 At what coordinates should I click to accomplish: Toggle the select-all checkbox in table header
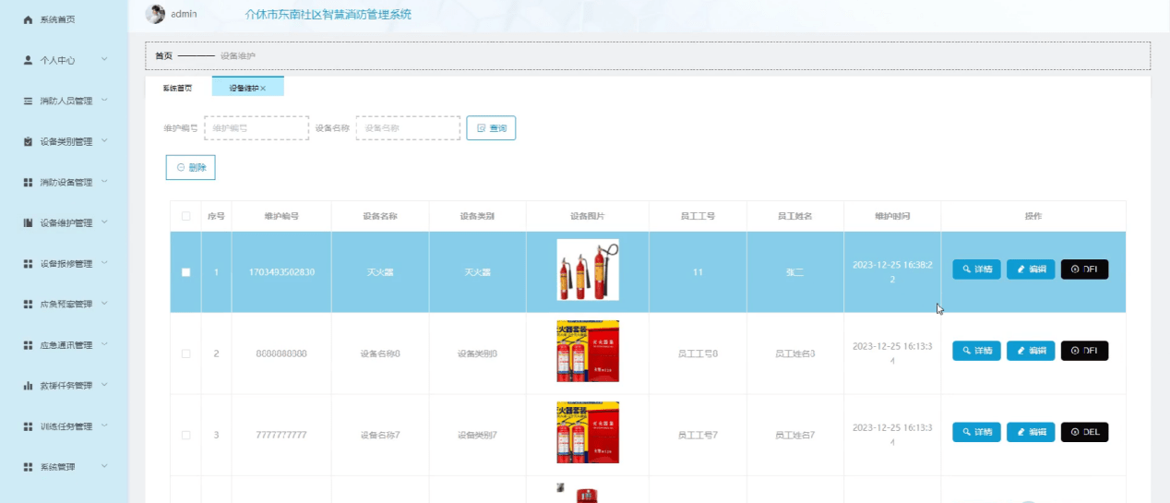click(x=185, y=216)
